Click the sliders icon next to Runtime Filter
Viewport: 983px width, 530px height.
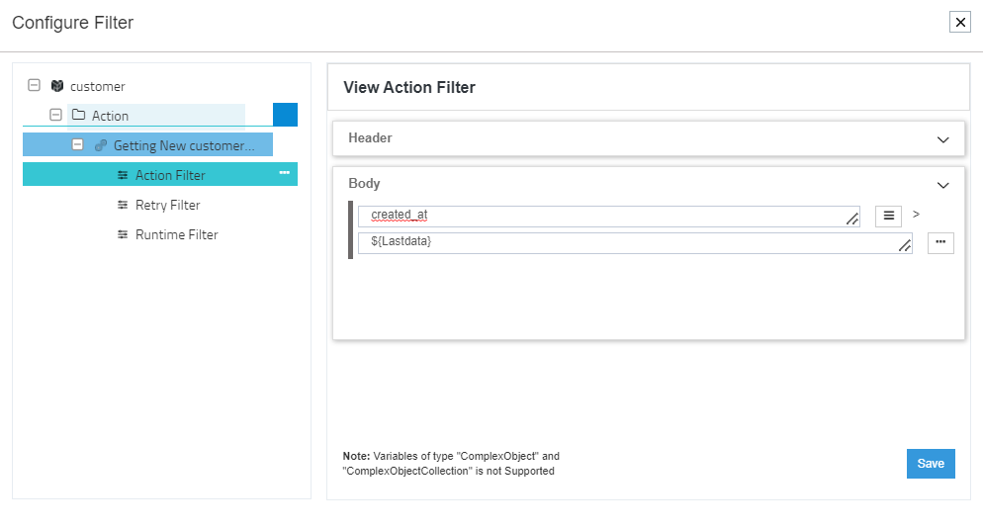[123, 234]
